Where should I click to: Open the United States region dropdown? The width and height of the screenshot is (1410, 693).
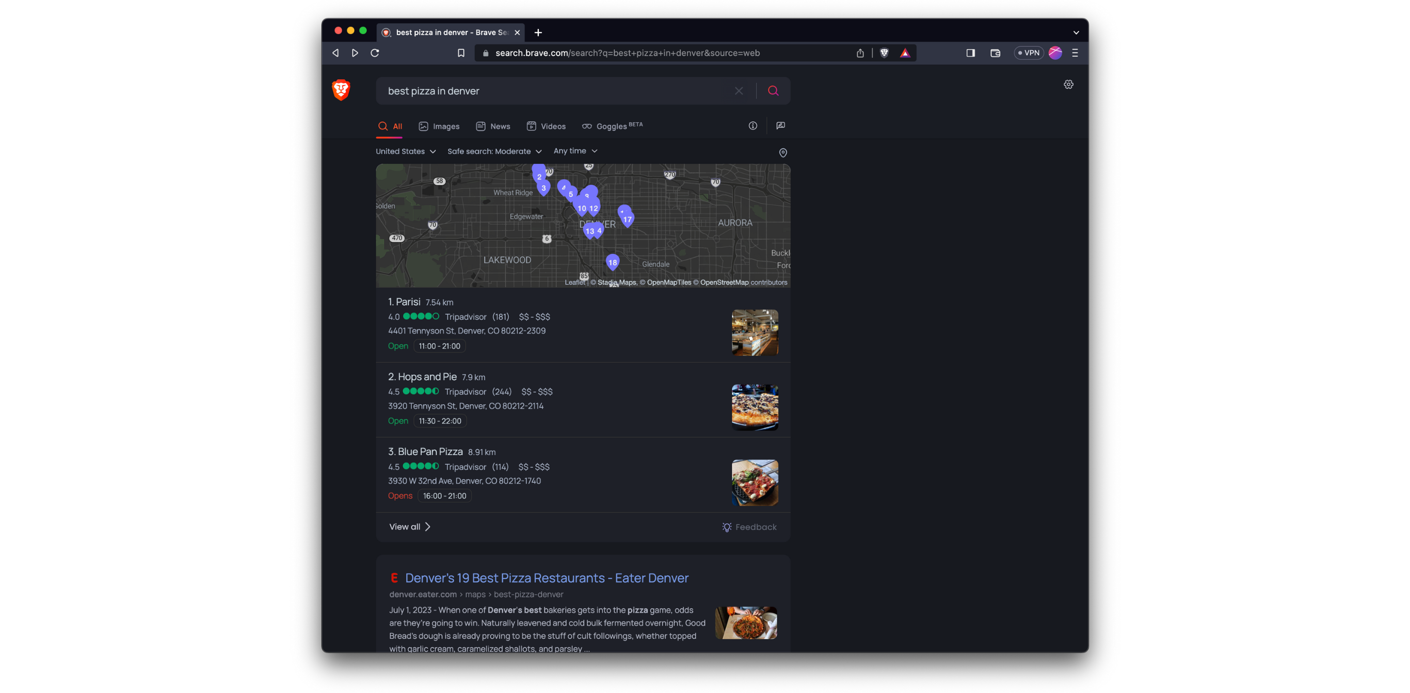coord(405,151)
